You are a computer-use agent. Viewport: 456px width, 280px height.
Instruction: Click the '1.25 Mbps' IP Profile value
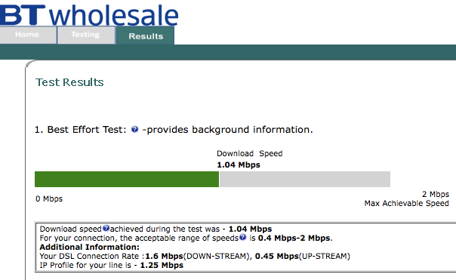point(162,265)
